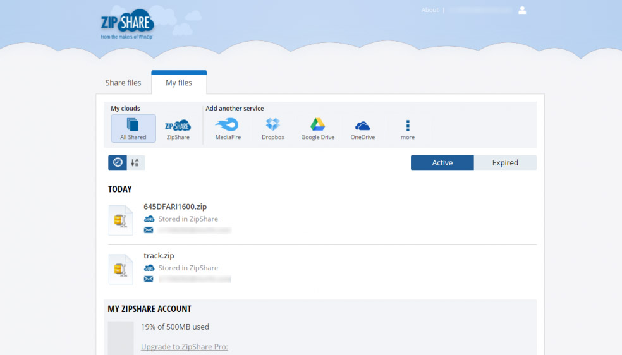Click the ZipShare logo in header
This screenshot has width=622, height=355.
[x=127, y=24]
